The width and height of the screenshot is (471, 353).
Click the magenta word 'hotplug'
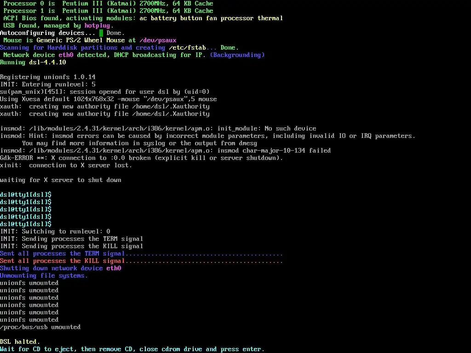pyautogui.click(x=97, y=26)
